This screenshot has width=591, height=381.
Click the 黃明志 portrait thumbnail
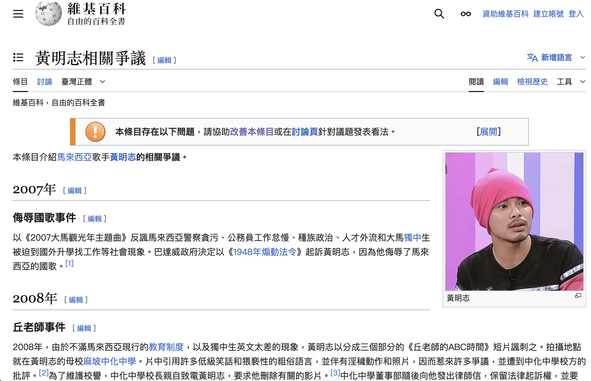(x=514, y=221)
